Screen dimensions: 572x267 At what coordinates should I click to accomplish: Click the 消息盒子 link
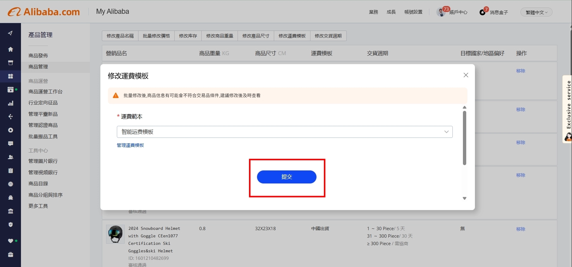[499, 12]
